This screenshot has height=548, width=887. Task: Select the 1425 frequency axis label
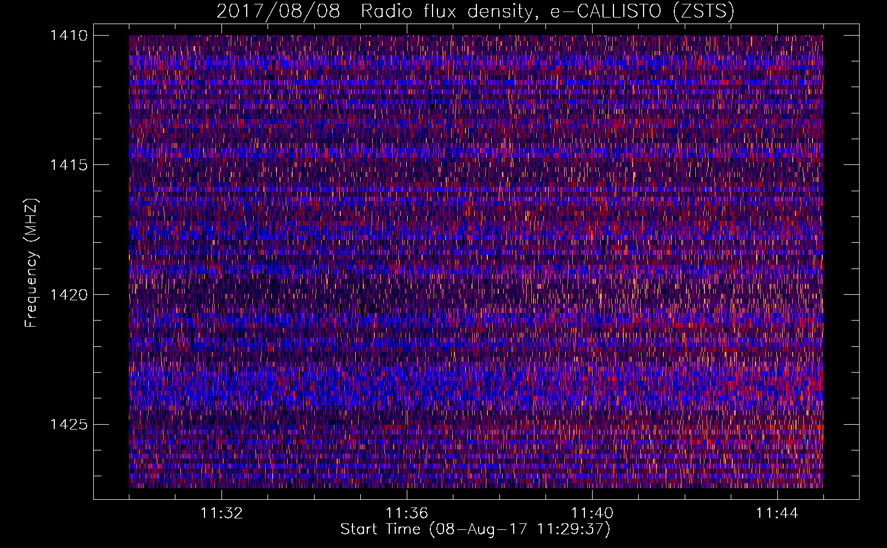click(69, 424)
